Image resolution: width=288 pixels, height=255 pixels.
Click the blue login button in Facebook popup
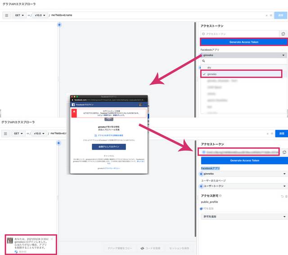109,147
